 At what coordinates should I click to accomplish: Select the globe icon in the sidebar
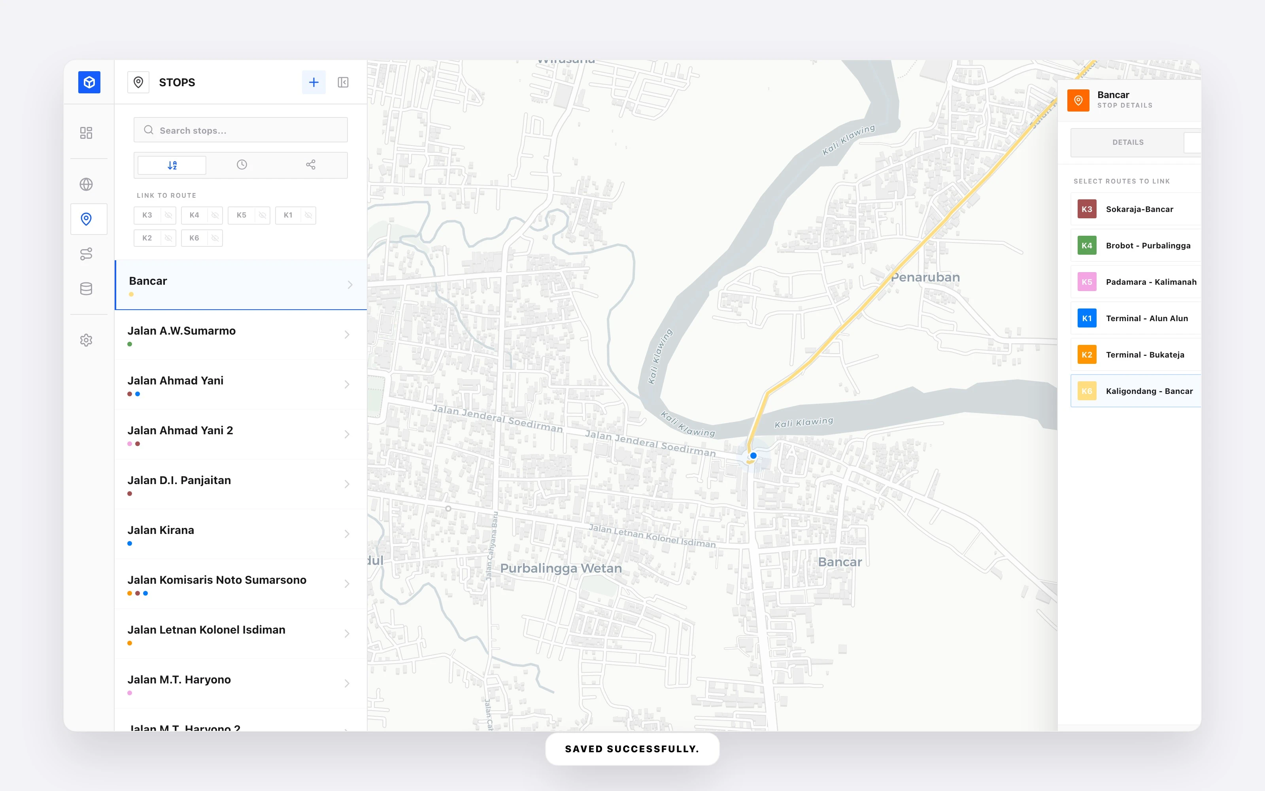87,184
